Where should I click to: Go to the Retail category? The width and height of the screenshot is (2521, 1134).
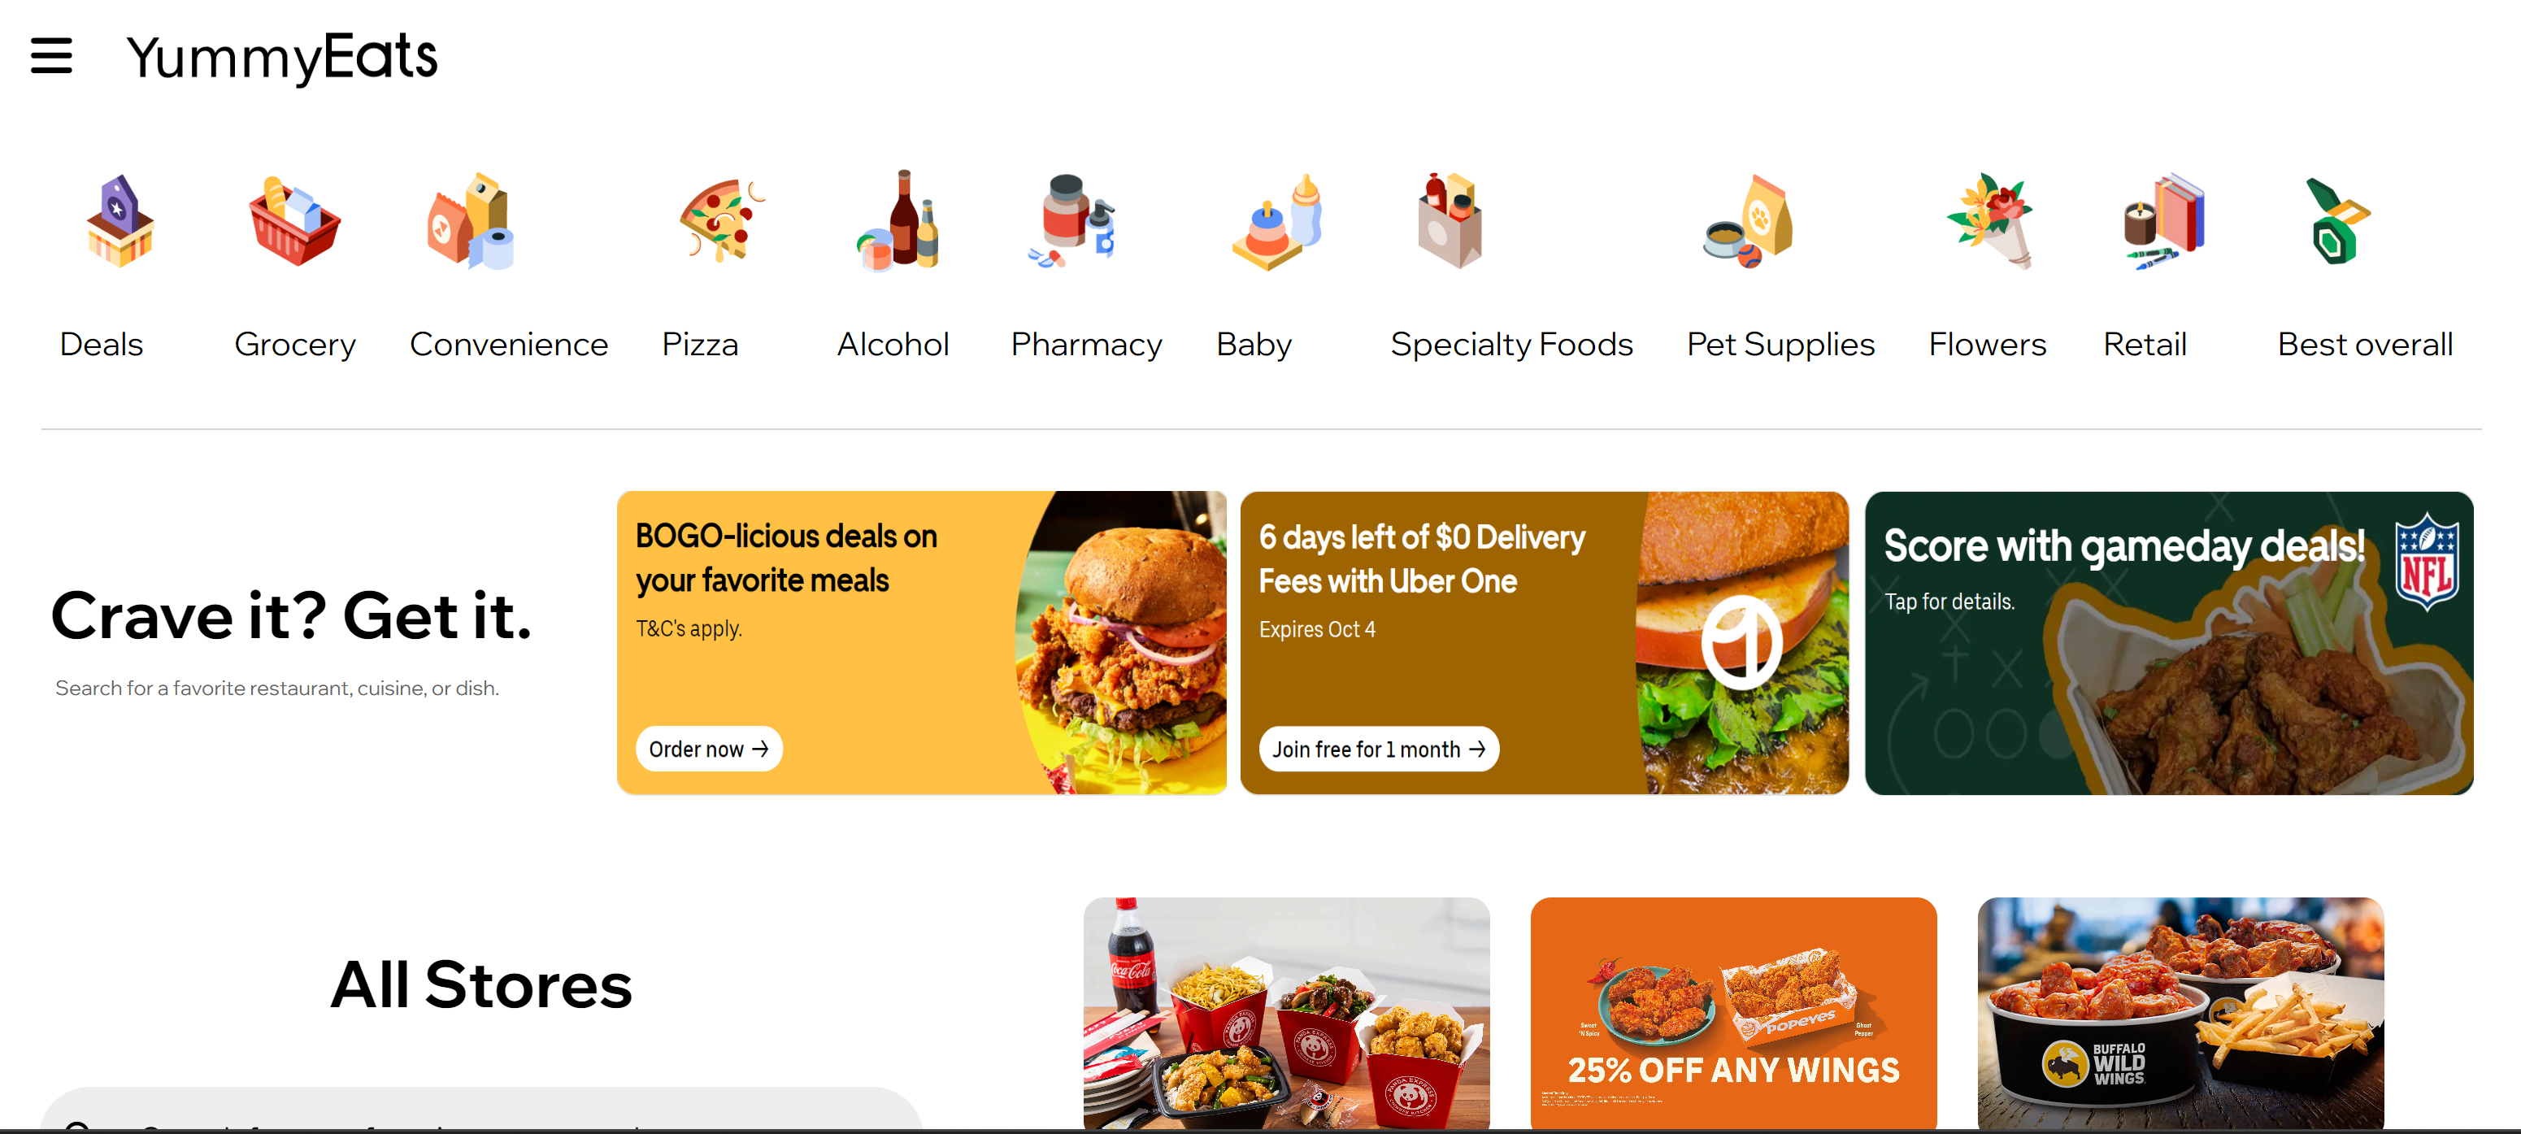[2145, 345]
